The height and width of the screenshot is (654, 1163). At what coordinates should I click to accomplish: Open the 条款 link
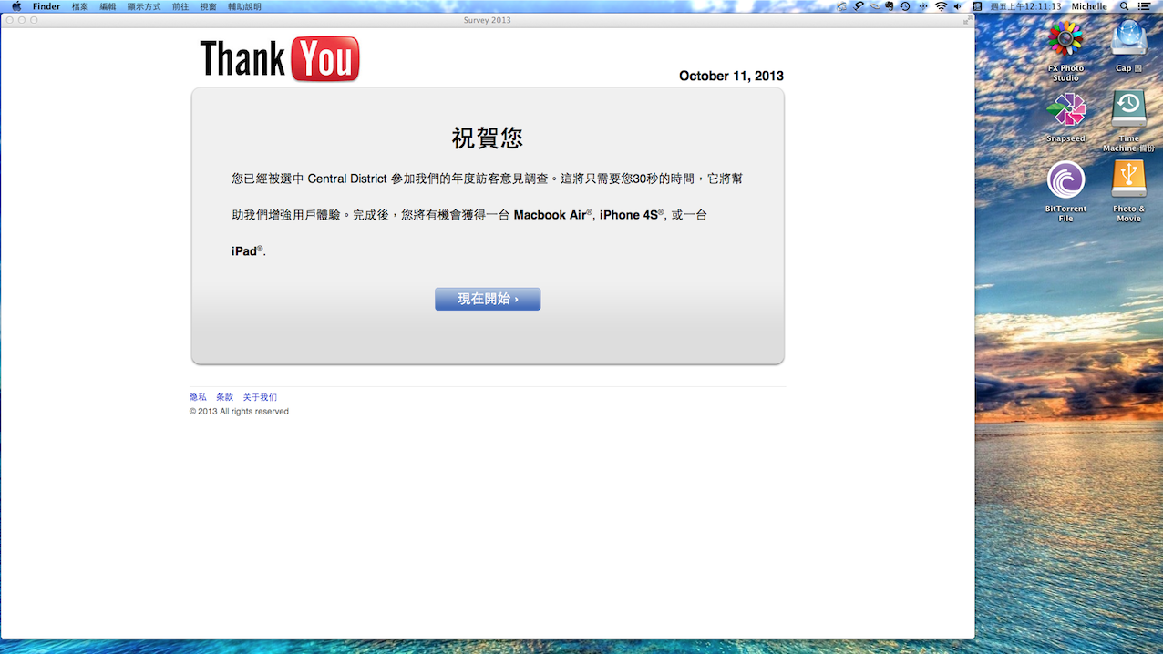[x=224, y=397]
